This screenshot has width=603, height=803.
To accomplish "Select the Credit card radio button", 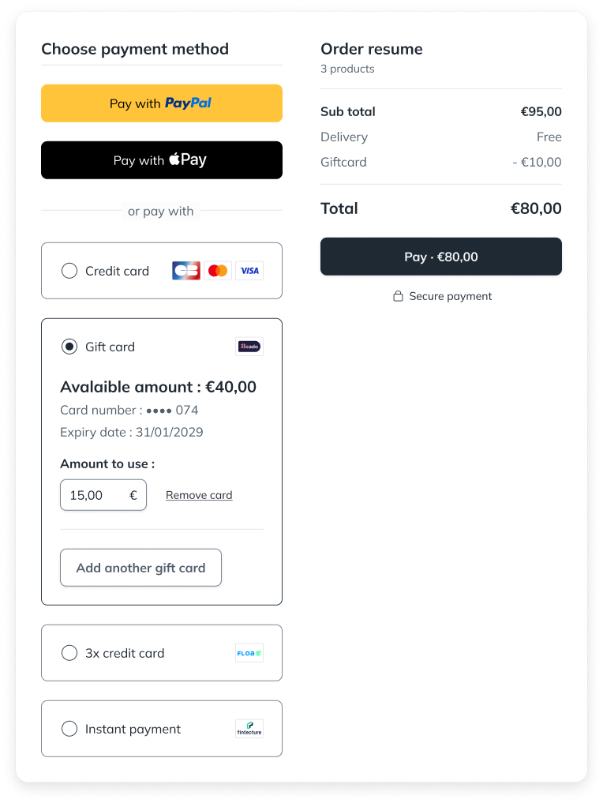I will point(69,271).
